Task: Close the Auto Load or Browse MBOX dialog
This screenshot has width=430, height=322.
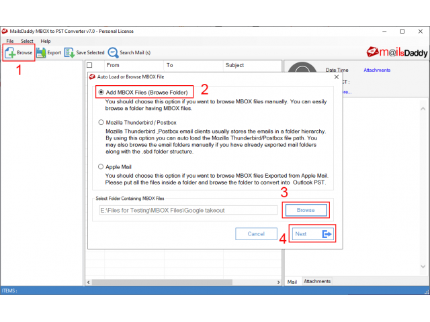Action: tap(337, 77)
